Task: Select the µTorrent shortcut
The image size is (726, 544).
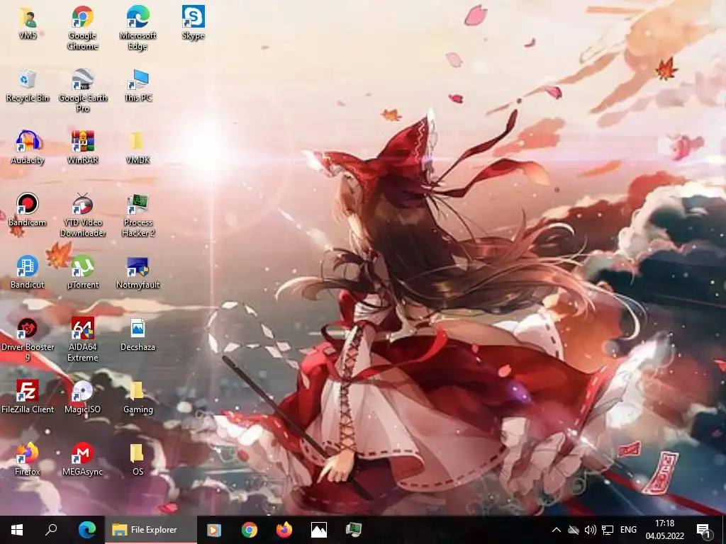Action: click(x=82, y=272)
